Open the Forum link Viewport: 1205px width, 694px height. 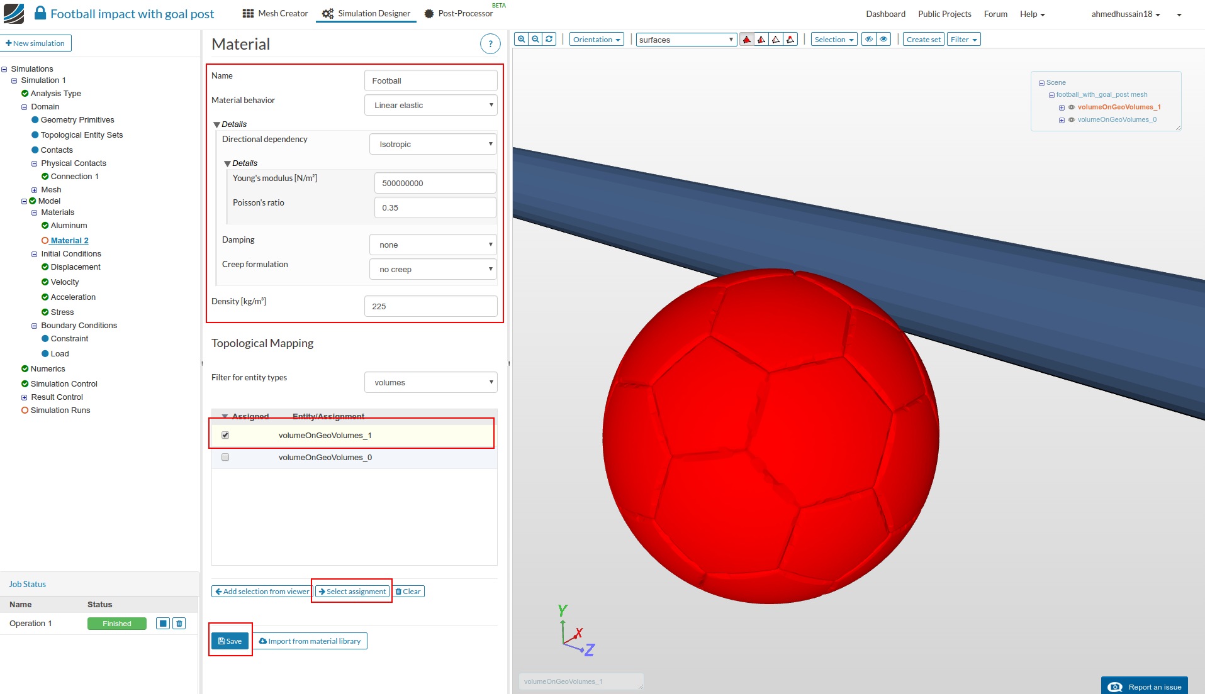click(995, 14)
